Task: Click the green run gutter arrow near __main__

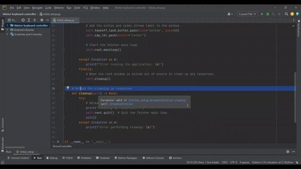Action: click(x=58, y=142)
